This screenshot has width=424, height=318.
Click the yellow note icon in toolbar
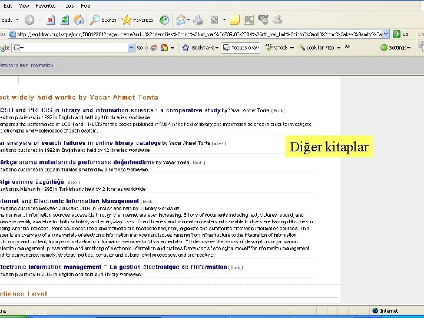(234, 20)
